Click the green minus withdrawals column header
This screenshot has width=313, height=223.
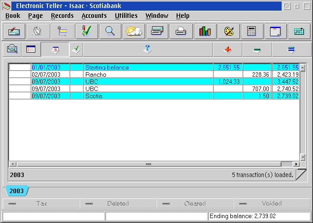coord(257,50)
